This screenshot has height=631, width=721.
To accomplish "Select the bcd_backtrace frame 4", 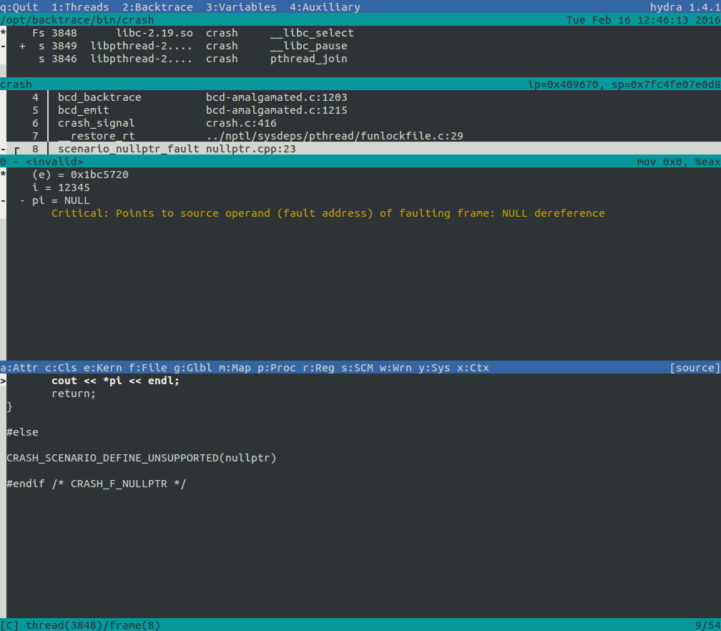I will (99, 97).
